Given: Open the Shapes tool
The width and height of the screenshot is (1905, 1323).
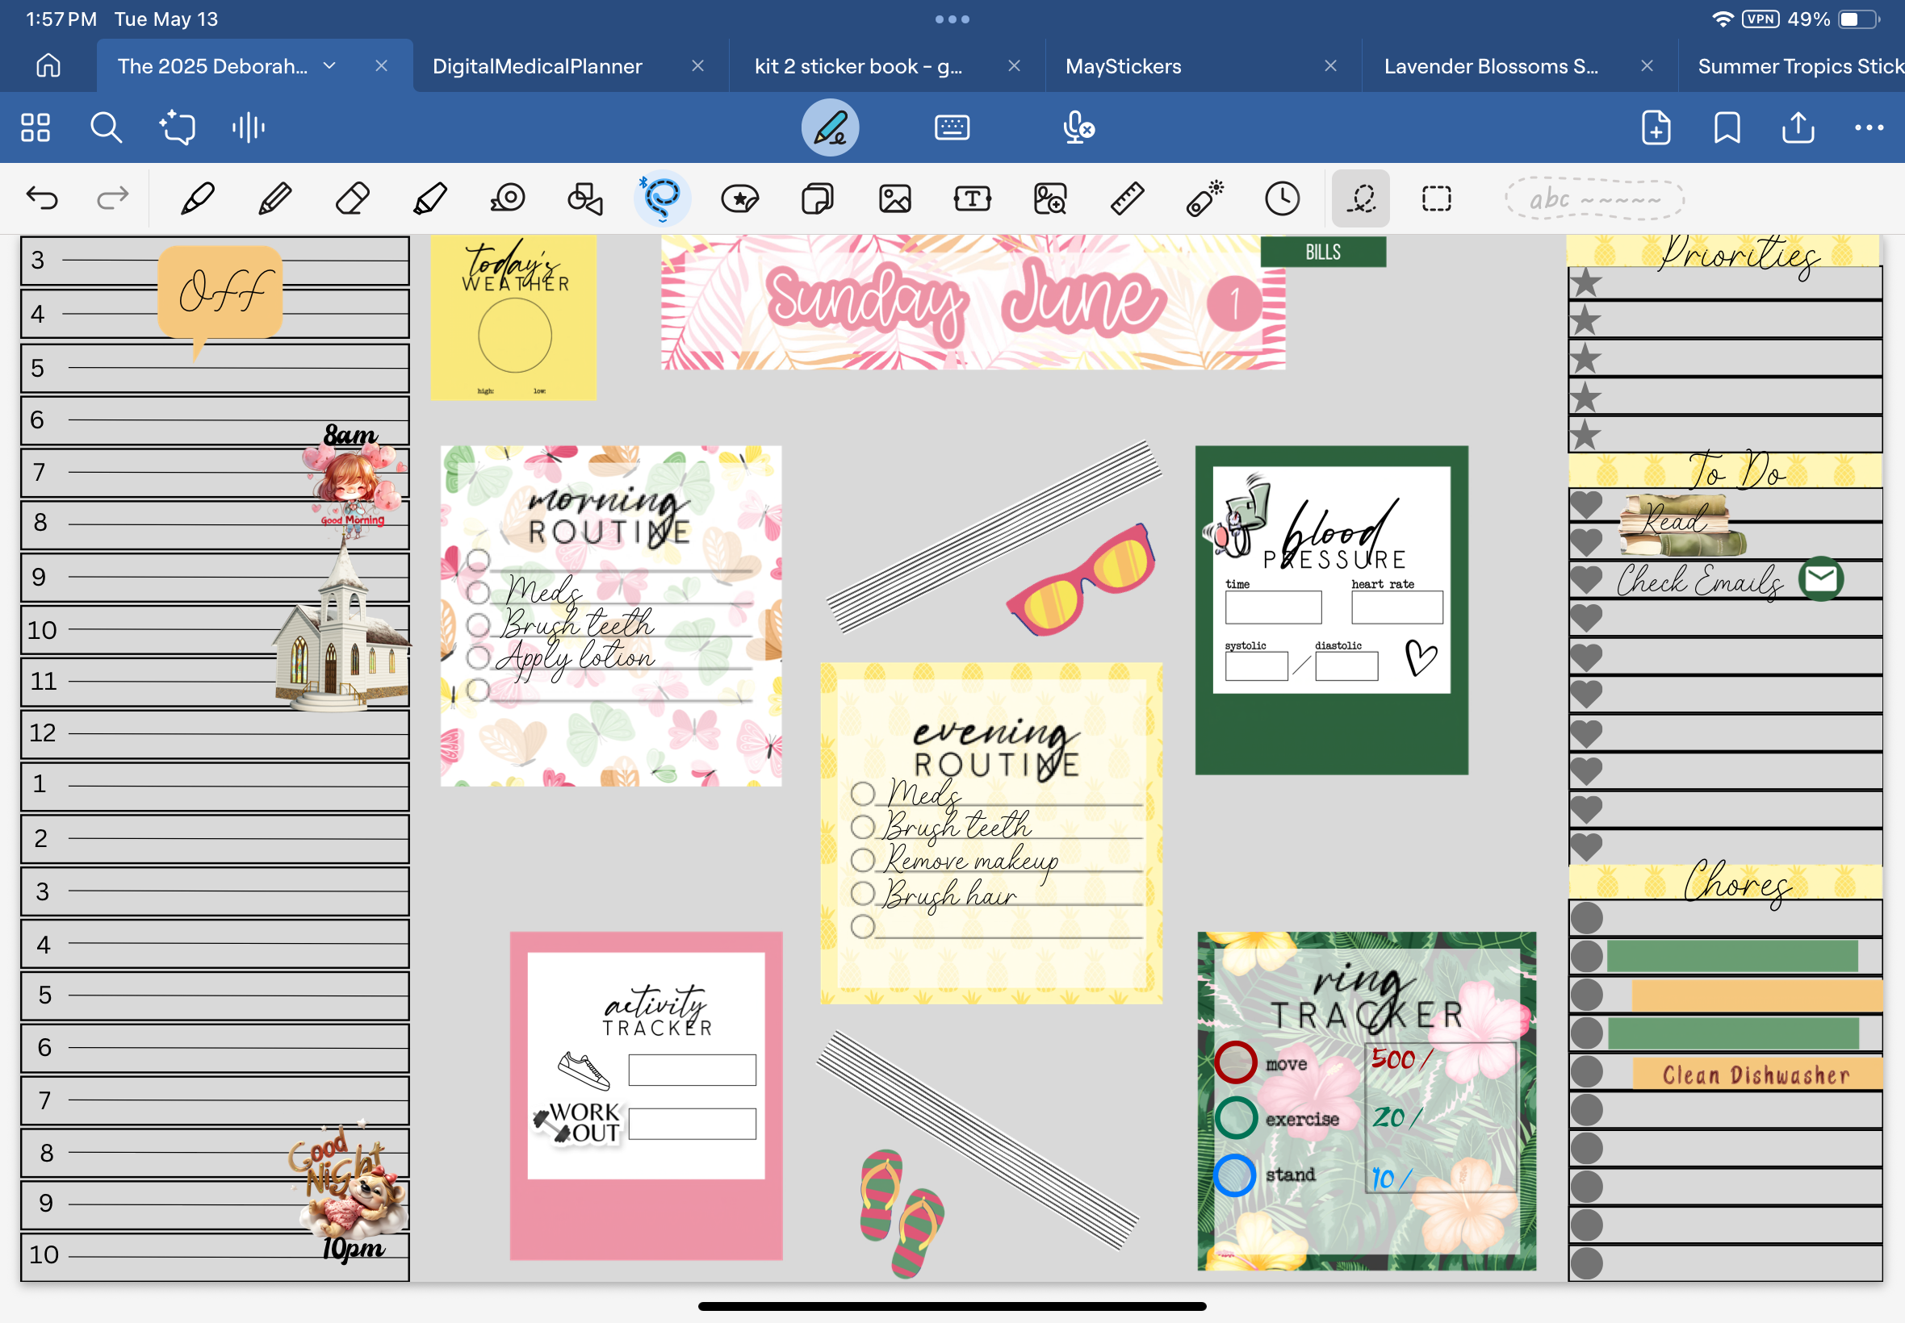Looking at the screenshot, I should pos(584,199).
